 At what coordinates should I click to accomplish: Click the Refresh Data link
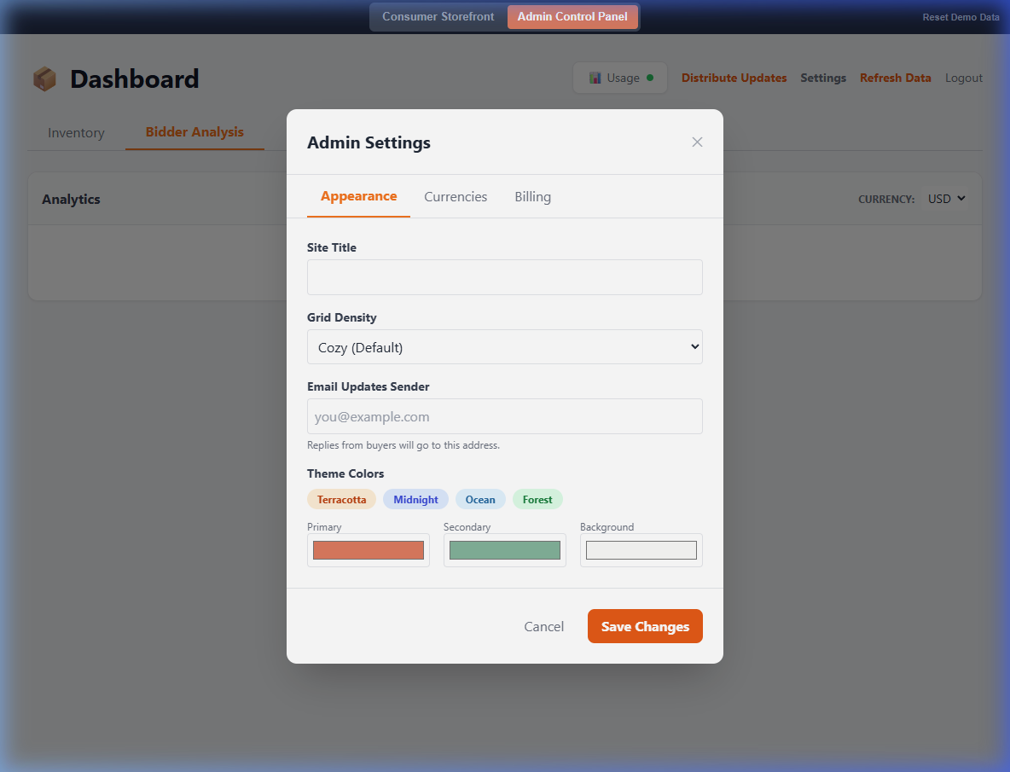(x=895, y=78)
